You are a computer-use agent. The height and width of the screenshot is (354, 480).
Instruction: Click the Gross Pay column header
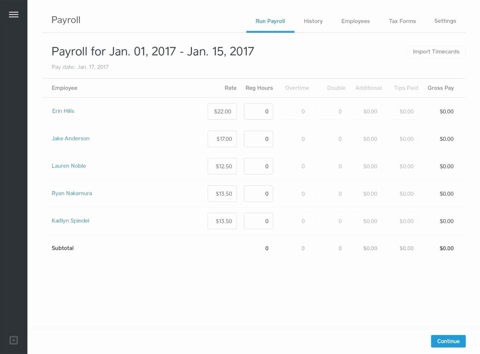pyautogui.click(x=441, y=88)
